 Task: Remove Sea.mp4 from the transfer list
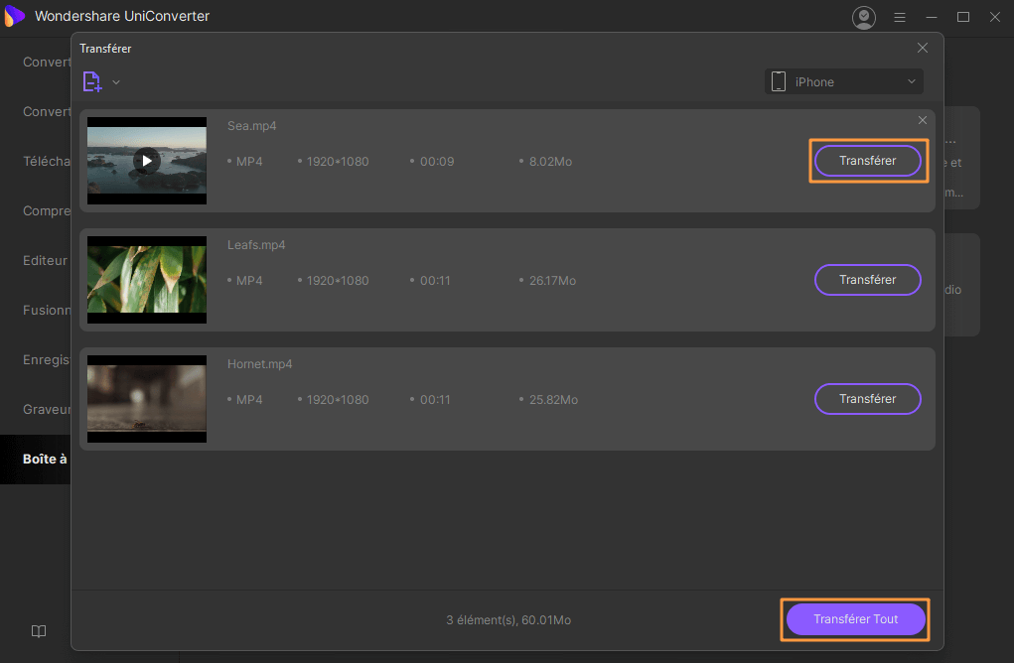[923, 120]
